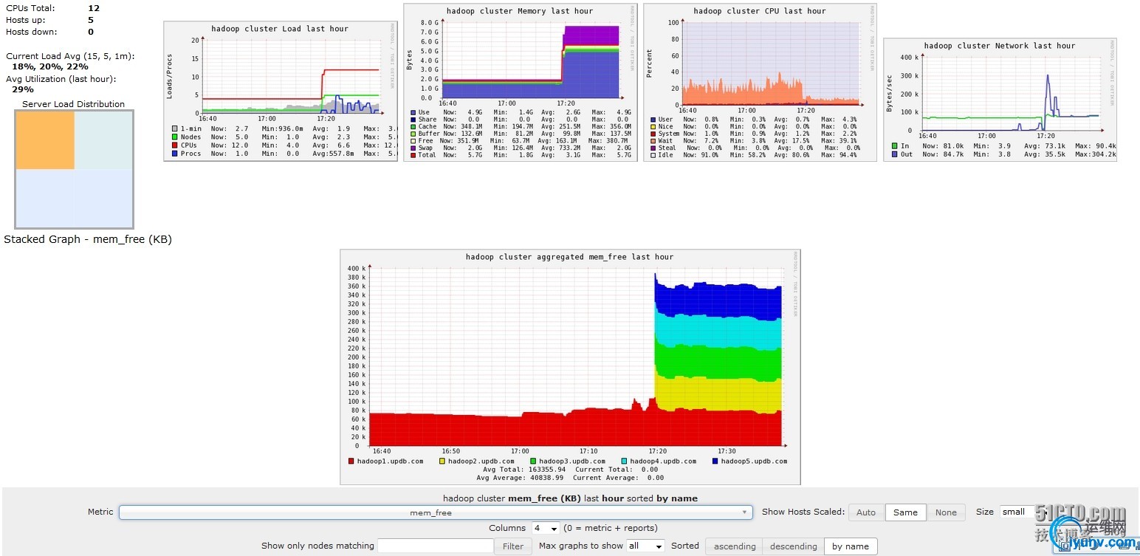Screen dimensions: 1140x556
Task: Set Show Hosts Scaled to Same
Action: tap(905, 512)
